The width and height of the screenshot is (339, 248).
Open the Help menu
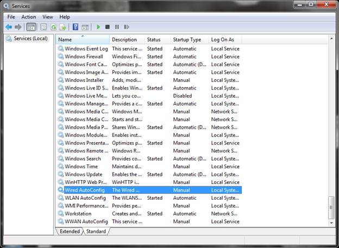tap(65, 17)
